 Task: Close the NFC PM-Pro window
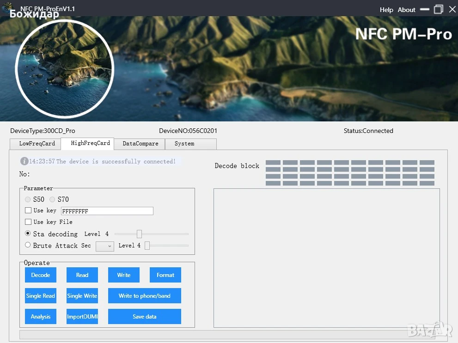click(452, 9)
